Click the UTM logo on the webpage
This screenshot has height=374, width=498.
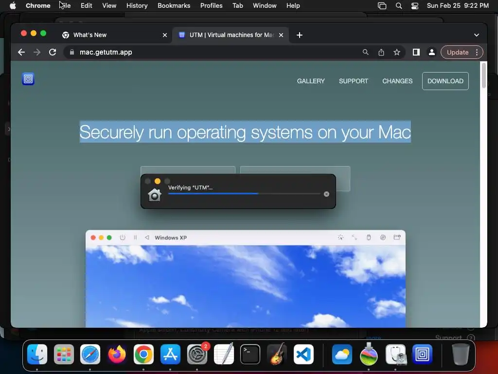pyautogui.click(x=28, y=79)
